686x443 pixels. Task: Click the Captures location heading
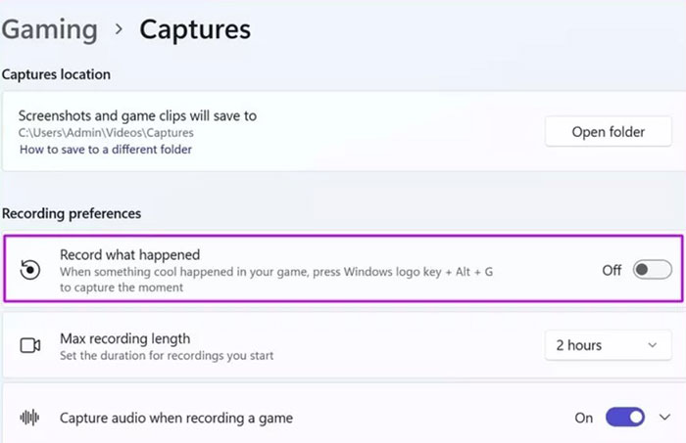(56, 74)
